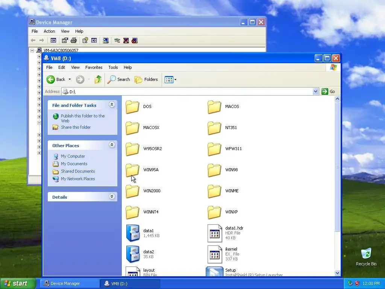The image size is (385, 289).
Task: Open the Edit menu in explorer
Action: pos(62,67)
